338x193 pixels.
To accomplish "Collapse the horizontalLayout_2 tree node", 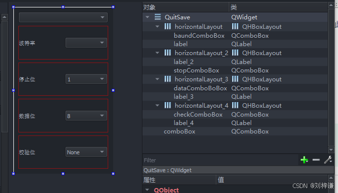I will tap(157, 53).
